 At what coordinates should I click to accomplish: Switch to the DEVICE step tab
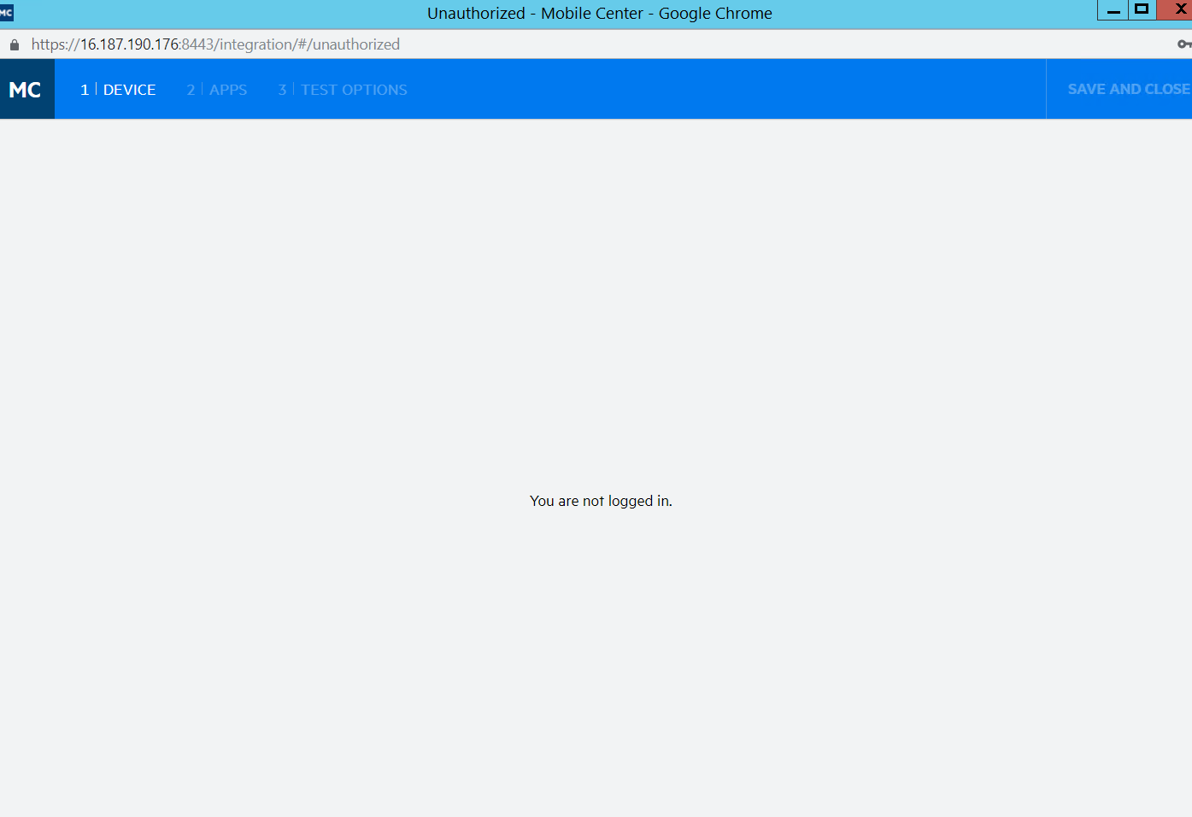(129, 90)
